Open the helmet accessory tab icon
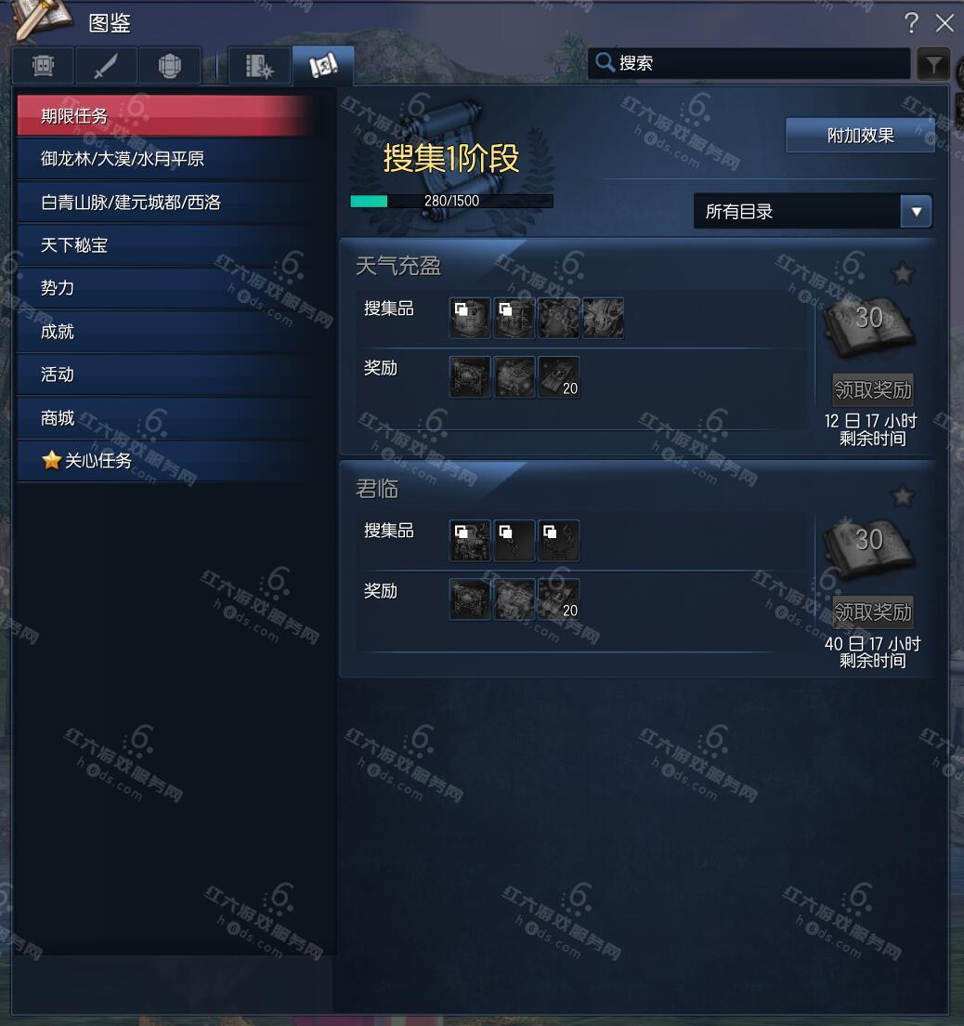This screenshot has height=1026, width=964. click(169, 65)
